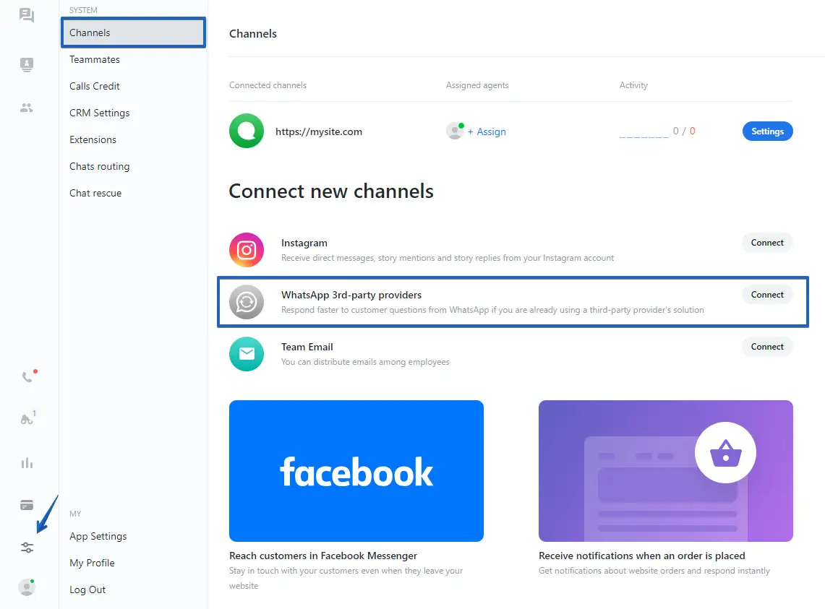The width and height of the screenshot is (825, 609).
Task: Click the Assign agents link
Action: tap(487, 131)
